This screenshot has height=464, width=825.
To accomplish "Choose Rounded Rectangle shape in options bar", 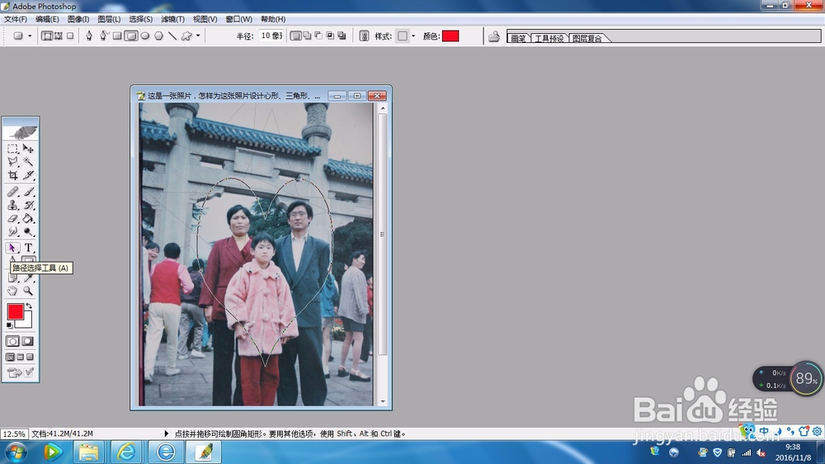I will (131, 36).
